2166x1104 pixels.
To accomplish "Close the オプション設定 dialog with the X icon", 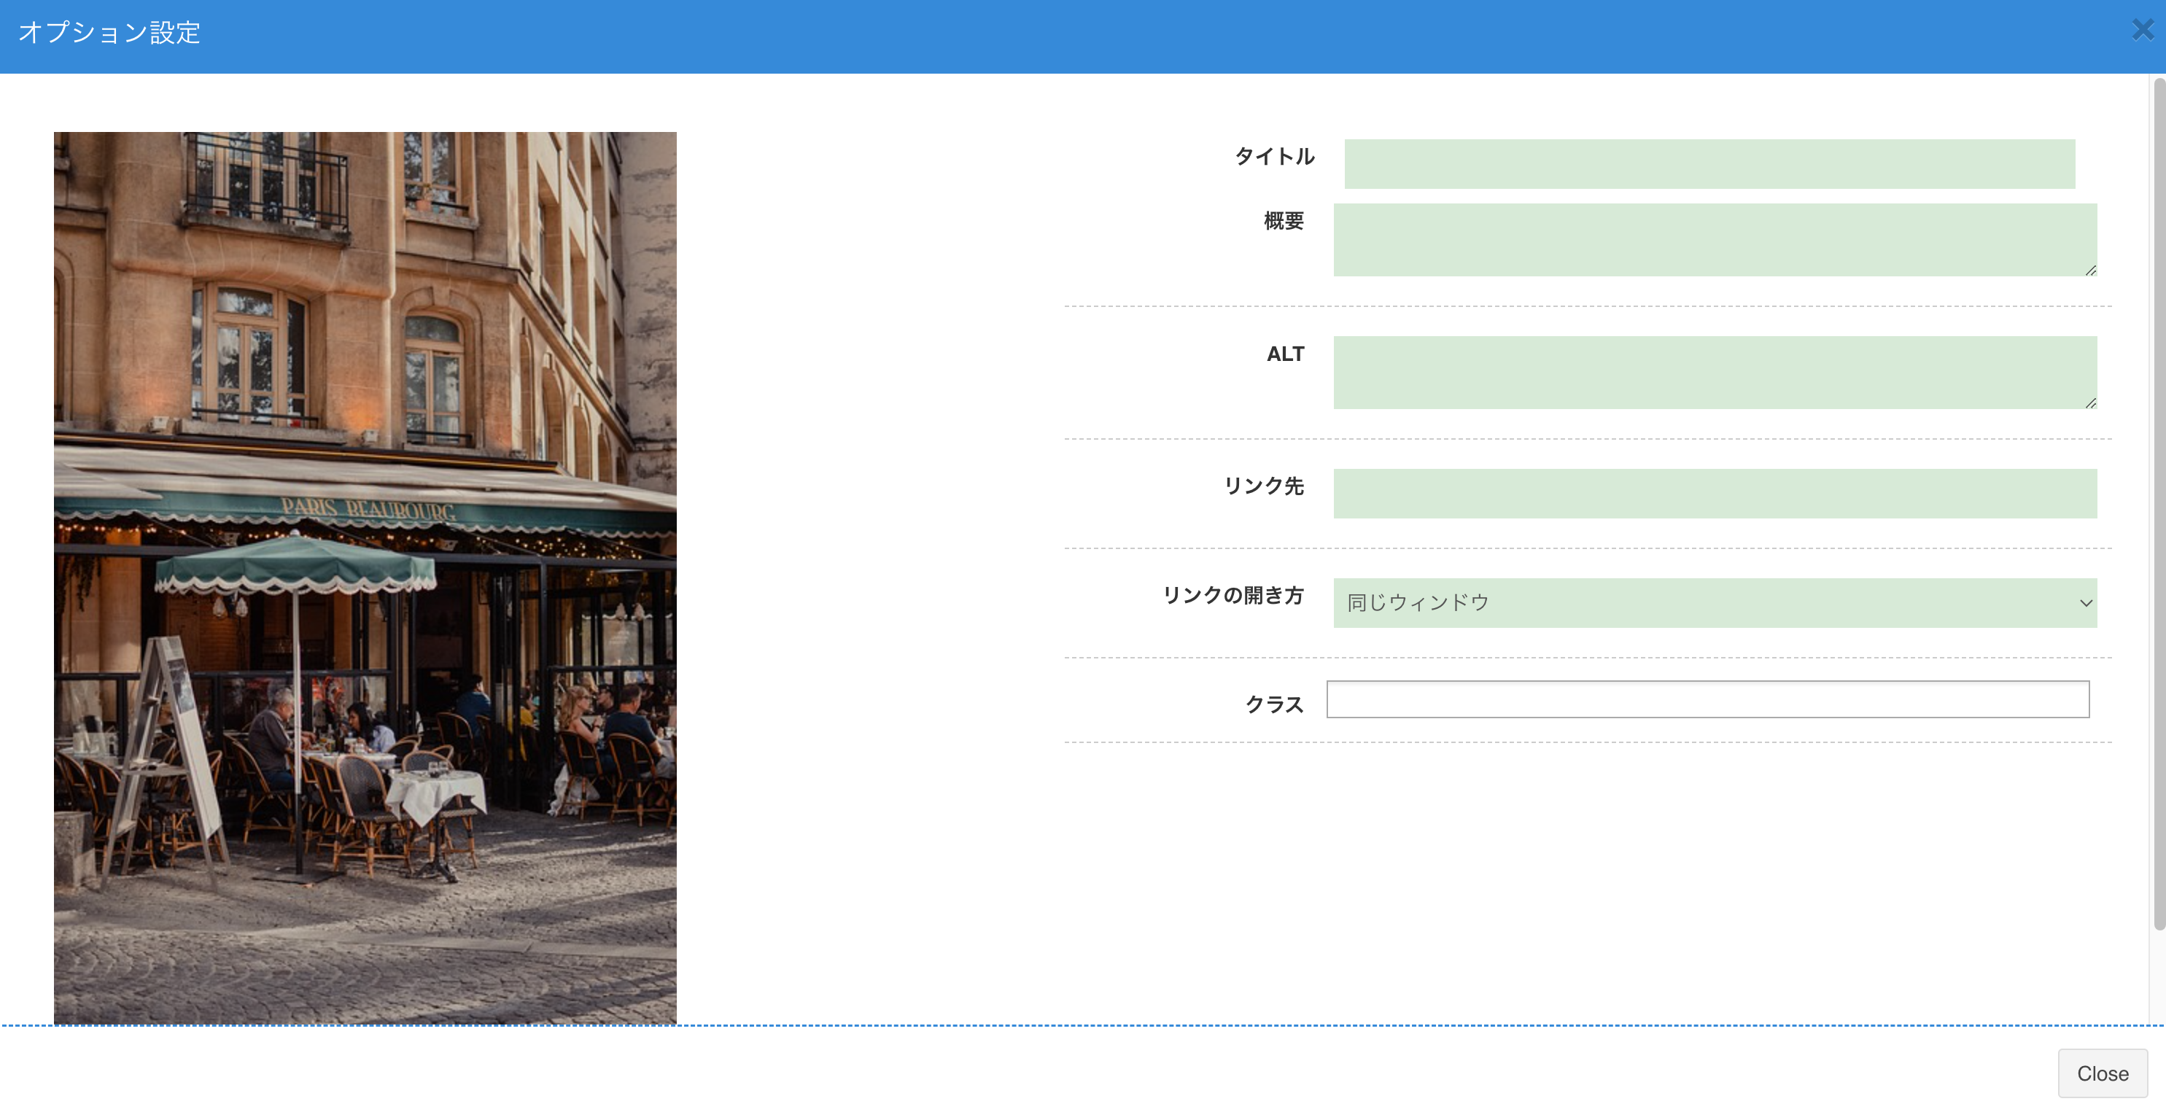I will (x=2143, y=31).
